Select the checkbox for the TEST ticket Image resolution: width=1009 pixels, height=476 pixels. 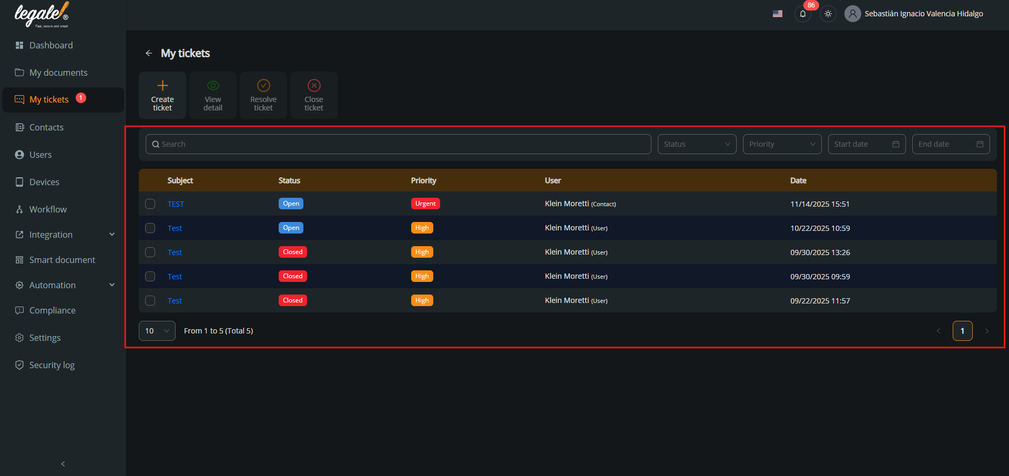[x=150, y=204]
